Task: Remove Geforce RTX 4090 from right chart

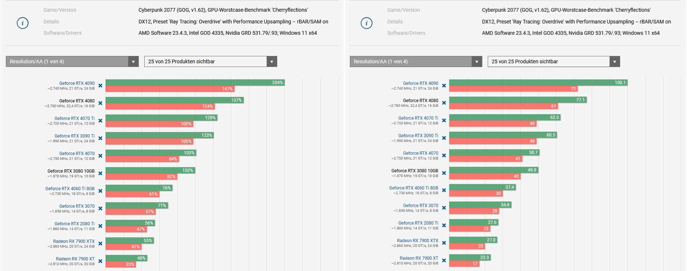Action: (x=444, y=86)
